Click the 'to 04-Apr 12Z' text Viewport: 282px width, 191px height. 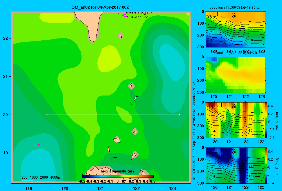[137, 17]
